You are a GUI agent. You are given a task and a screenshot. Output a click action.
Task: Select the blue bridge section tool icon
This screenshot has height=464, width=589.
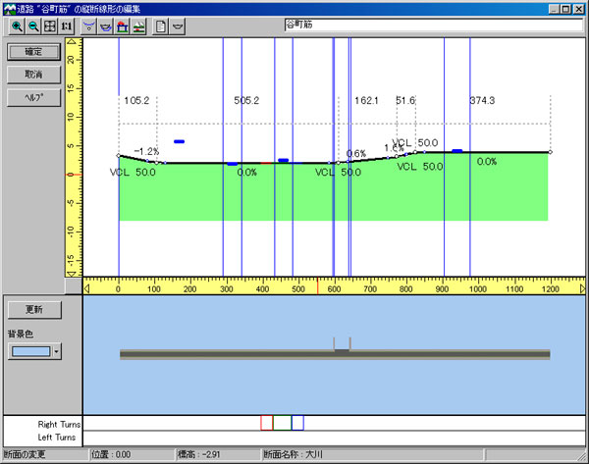pyautogui.click(x=106, y=26)
